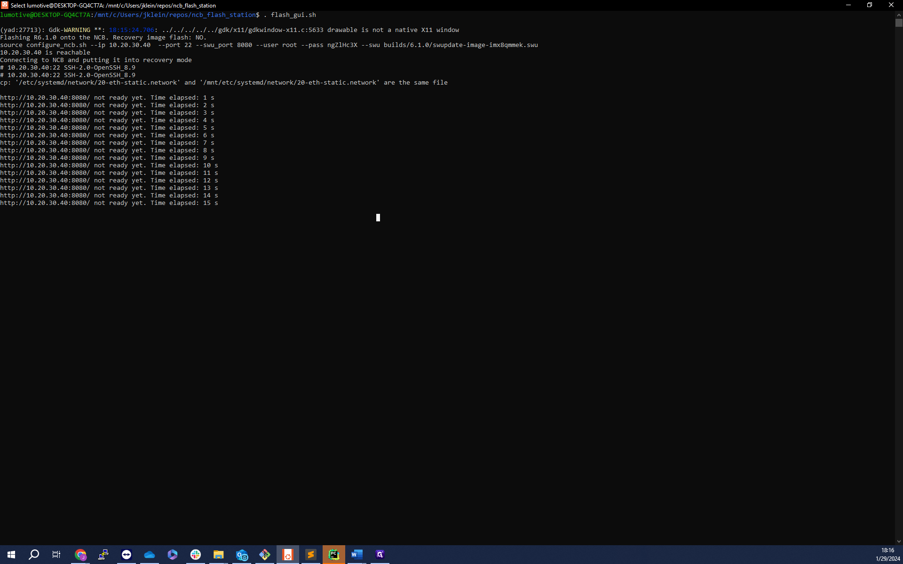The width and height of the screenshot is (903, 564).
Task: Click the '18:15:24.706' timestamp
Action: click(x=132, y=30)
